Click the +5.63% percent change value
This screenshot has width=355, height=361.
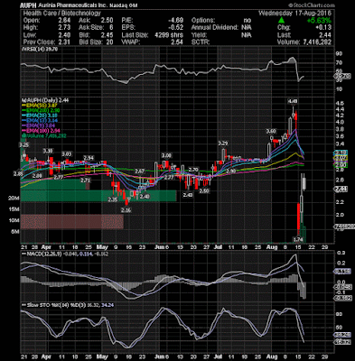[319, 21]
